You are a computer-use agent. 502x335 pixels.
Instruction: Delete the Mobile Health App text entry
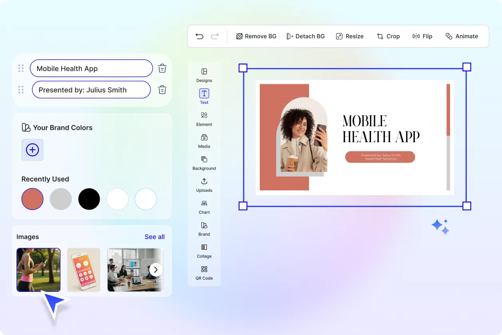click(162, 68)
